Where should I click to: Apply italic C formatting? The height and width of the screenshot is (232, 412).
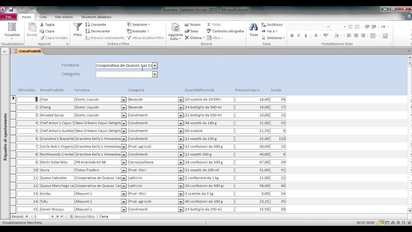coord(299,36)
